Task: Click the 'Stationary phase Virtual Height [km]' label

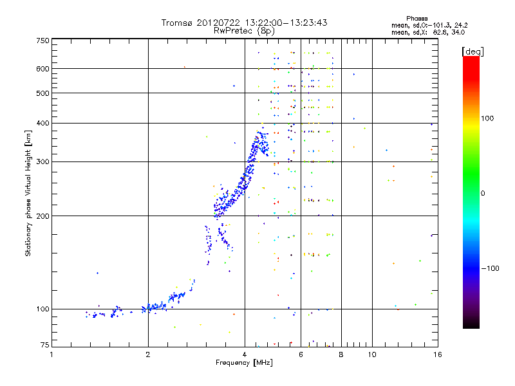Action: (28, 193)
